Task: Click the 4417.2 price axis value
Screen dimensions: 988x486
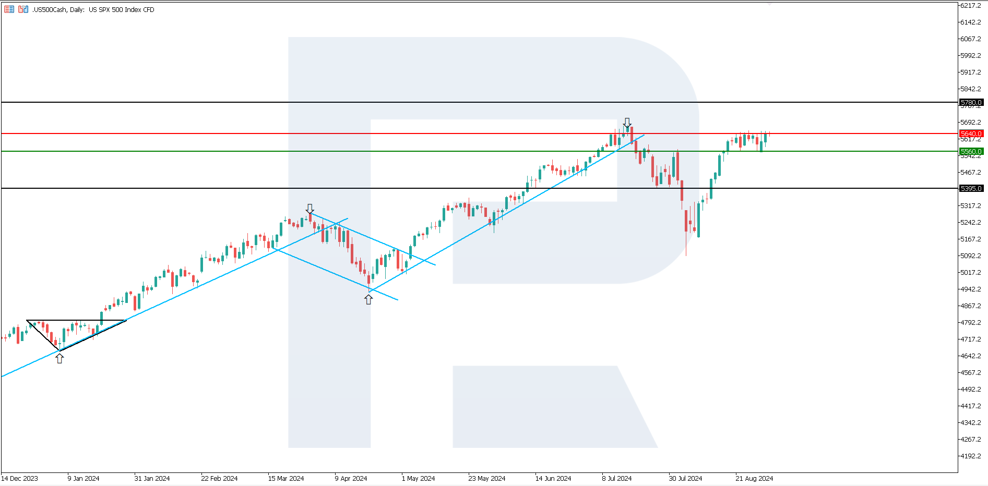Action: click(x=971, y=406)
